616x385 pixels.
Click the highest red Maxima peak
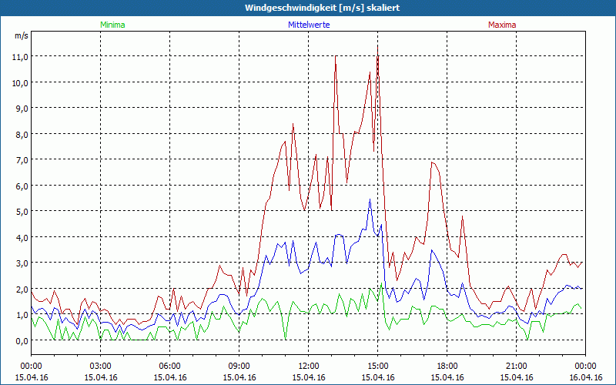[377, 46]
